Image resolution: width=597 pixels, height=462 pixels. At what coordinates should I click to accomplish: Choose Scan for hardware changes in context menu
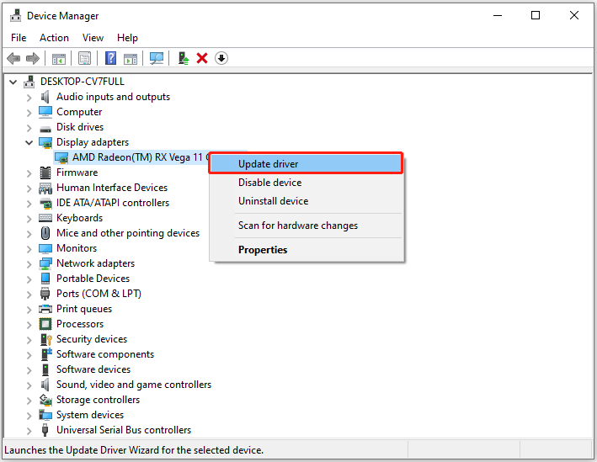point(306,226)
